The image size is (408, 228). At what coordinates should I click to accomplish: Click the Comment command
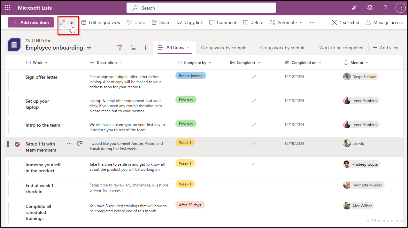(223, 22)
